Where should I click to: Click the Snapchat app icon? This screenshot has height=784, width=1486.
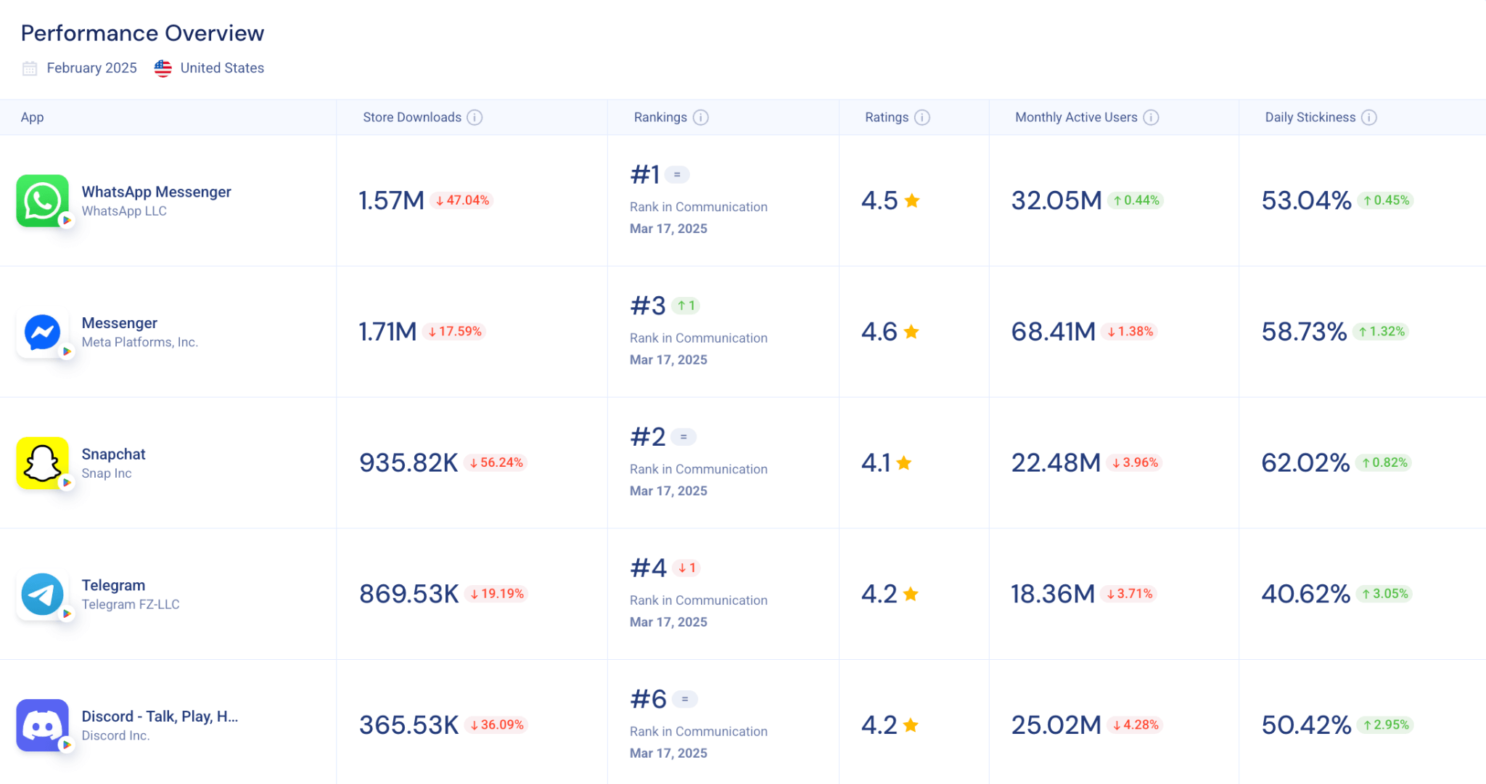point(43,463)
